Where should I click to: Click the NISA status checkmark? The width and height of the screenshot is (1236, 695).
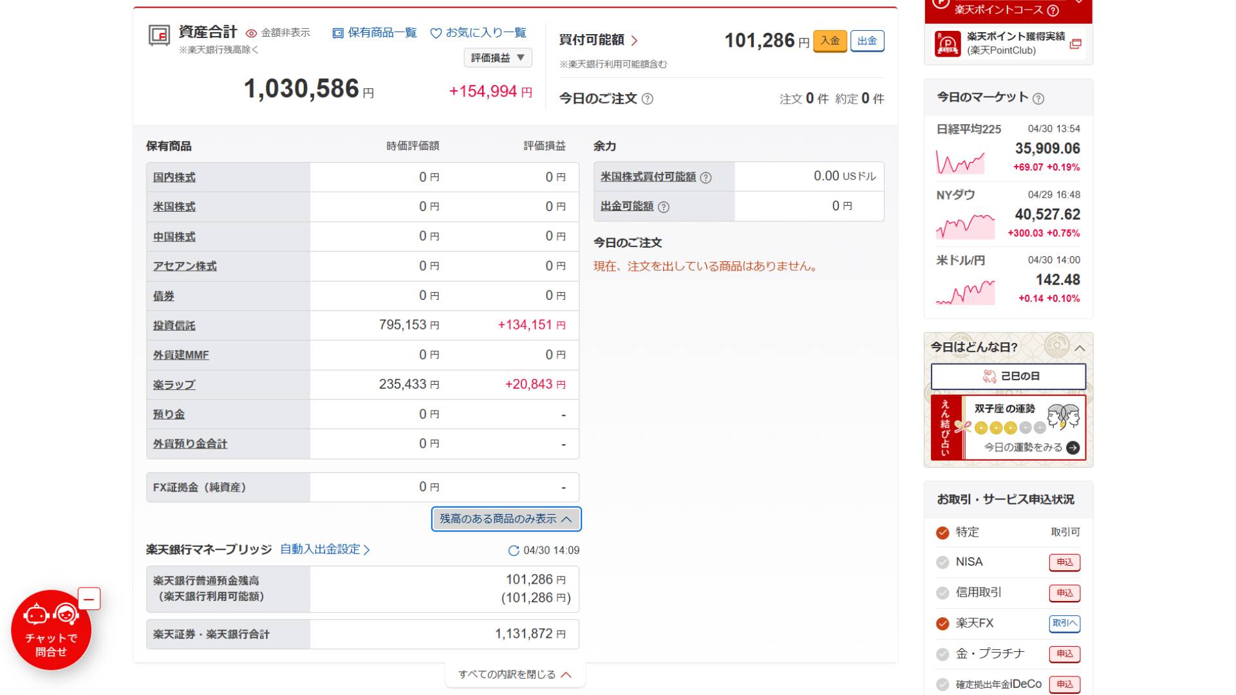942,562
